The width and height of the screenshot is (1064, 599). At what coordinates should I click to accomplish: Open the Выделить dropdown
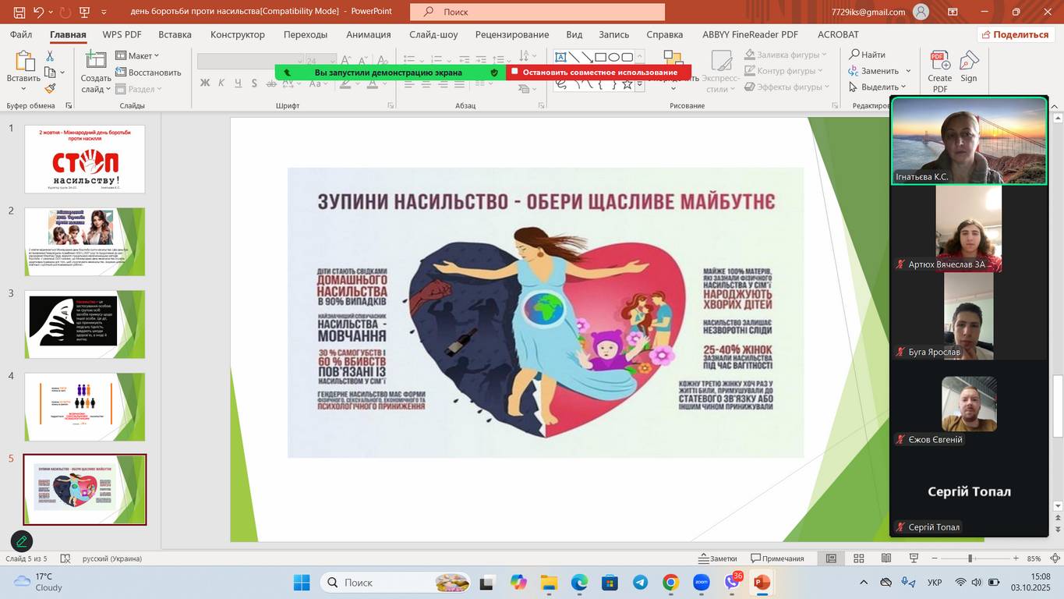(x=878, y=87)
